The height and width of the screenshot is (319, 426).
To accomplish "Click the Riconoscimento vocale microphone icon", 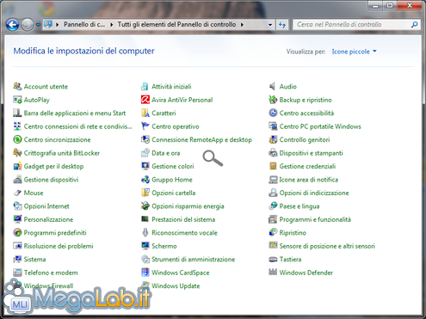I will point(145,232).
